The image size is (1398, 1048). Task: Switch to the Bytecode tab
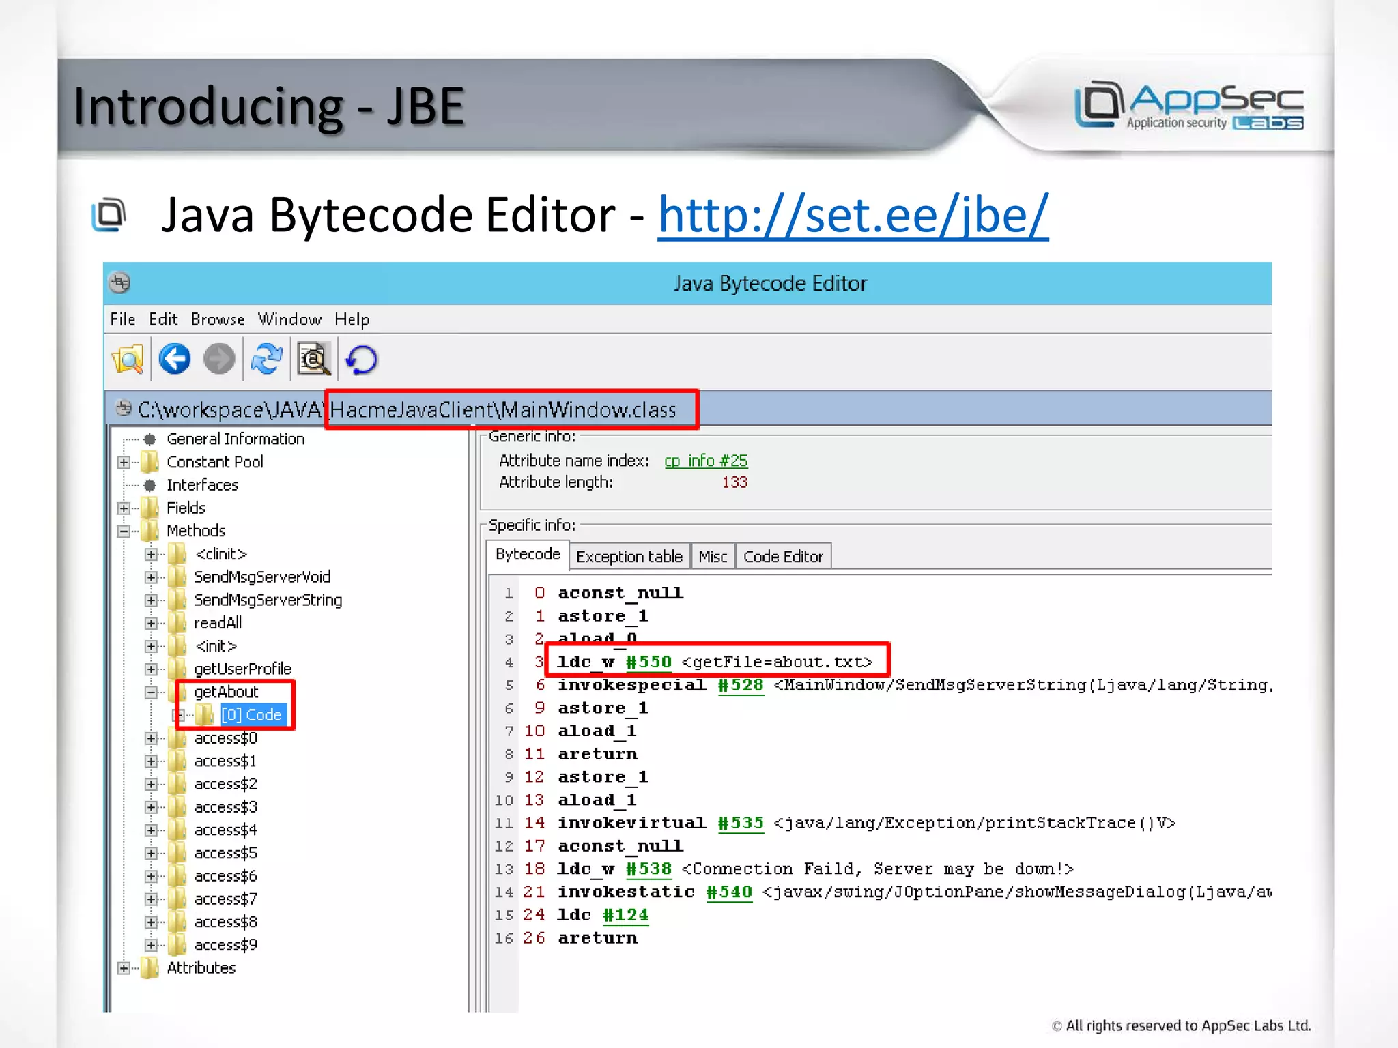point(528,555)
